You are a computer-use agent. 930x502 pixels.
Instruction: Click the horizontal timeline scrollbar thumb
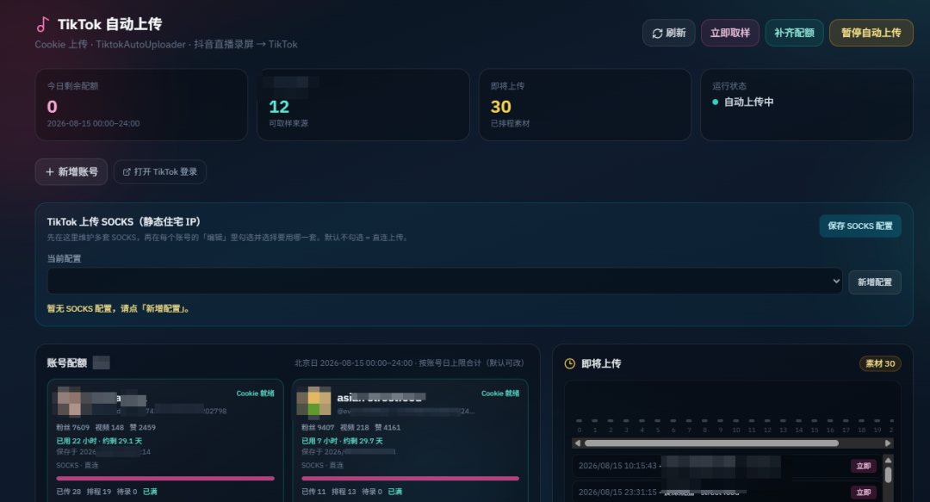click(x=711, y=443)
